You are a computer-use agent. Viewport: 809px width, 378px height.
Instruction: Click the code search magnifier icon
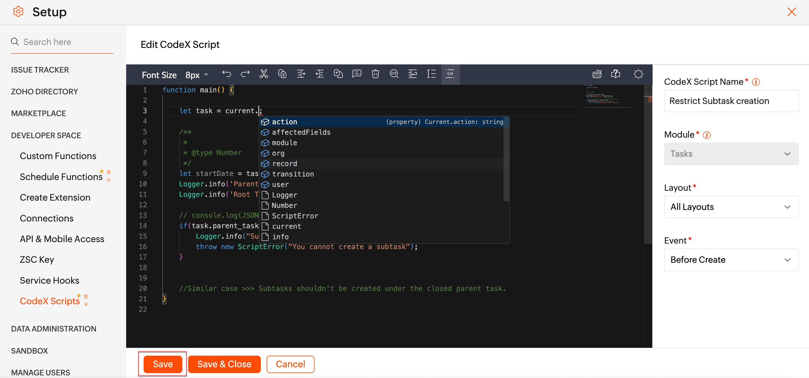click(x=394, y=74)
